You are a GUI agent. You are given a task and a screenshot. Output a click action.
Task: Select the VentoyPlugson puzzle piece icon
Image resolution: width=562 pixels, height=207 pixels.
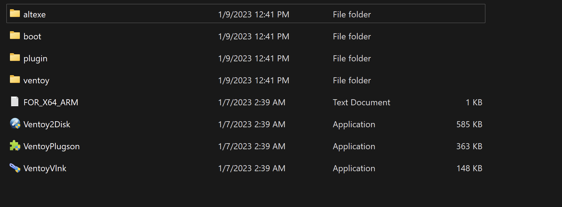(x=15, y=146)
